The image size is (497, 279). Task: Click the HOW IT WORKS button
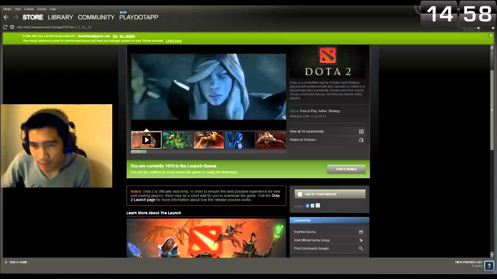tap(346, 169)
